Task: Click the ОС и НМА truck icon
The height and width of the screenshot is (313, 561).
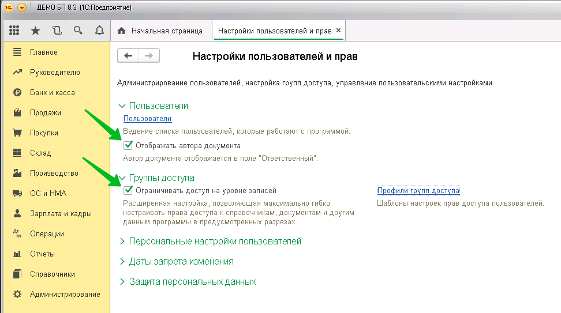Action: click(17, 194)
